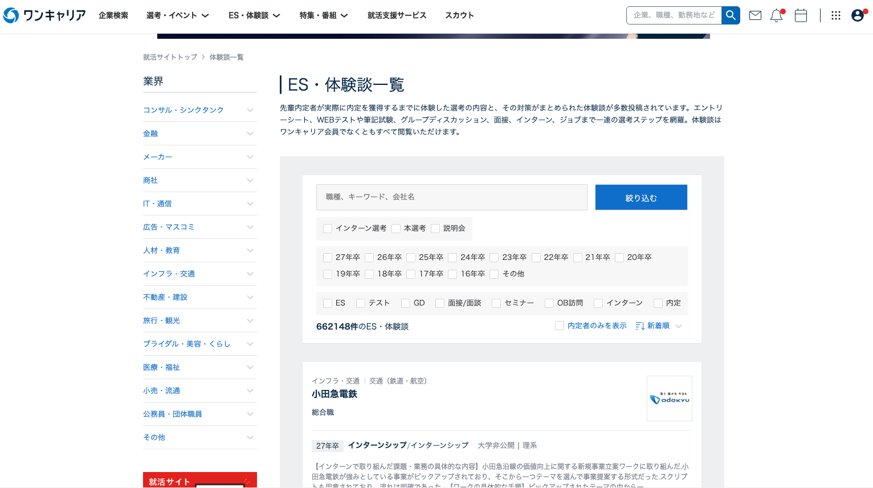Screen dimensions: 873x488
Task: Open the mail messages icon
Action: pos(755,15)
